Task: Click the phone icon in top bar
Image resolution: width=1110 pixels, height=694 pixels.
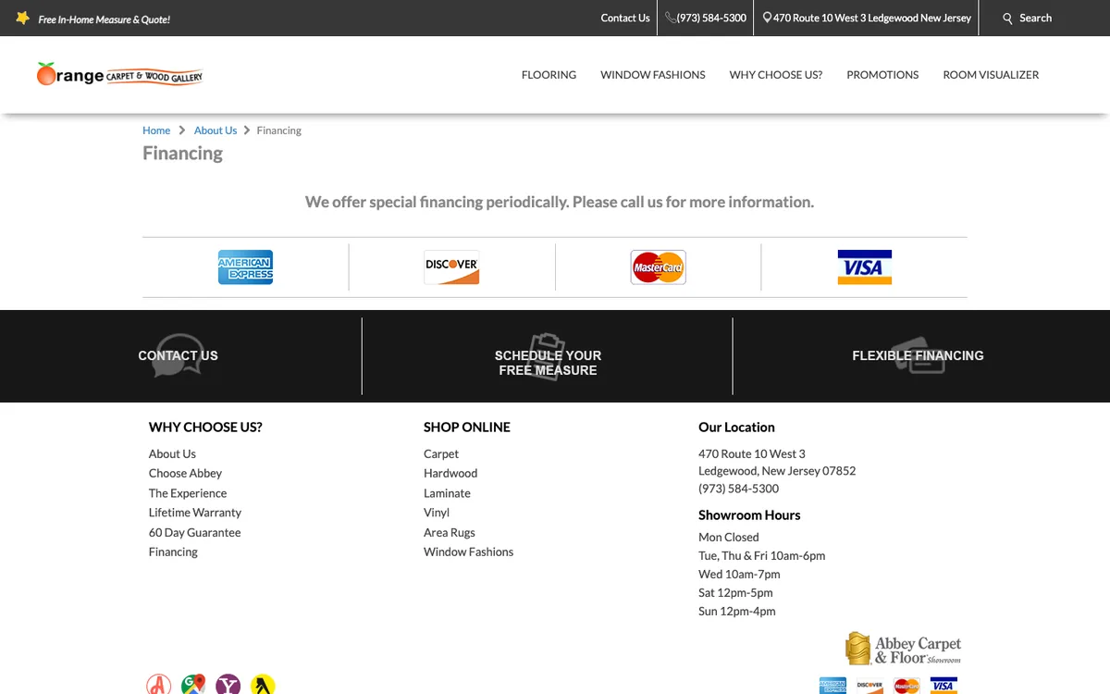Action: [x=671, y=18]
